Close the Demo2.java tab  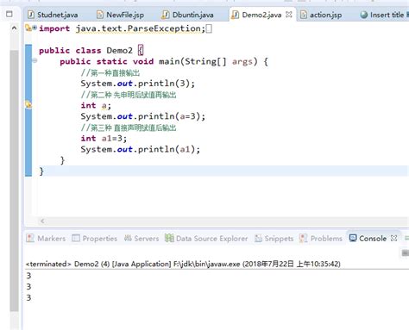[289, 15]
